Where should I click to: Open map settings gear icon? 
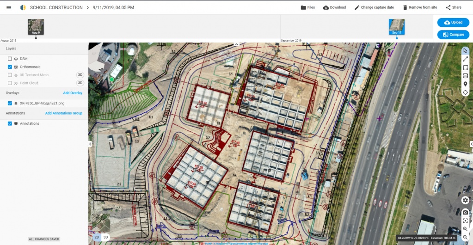(465, 200)
